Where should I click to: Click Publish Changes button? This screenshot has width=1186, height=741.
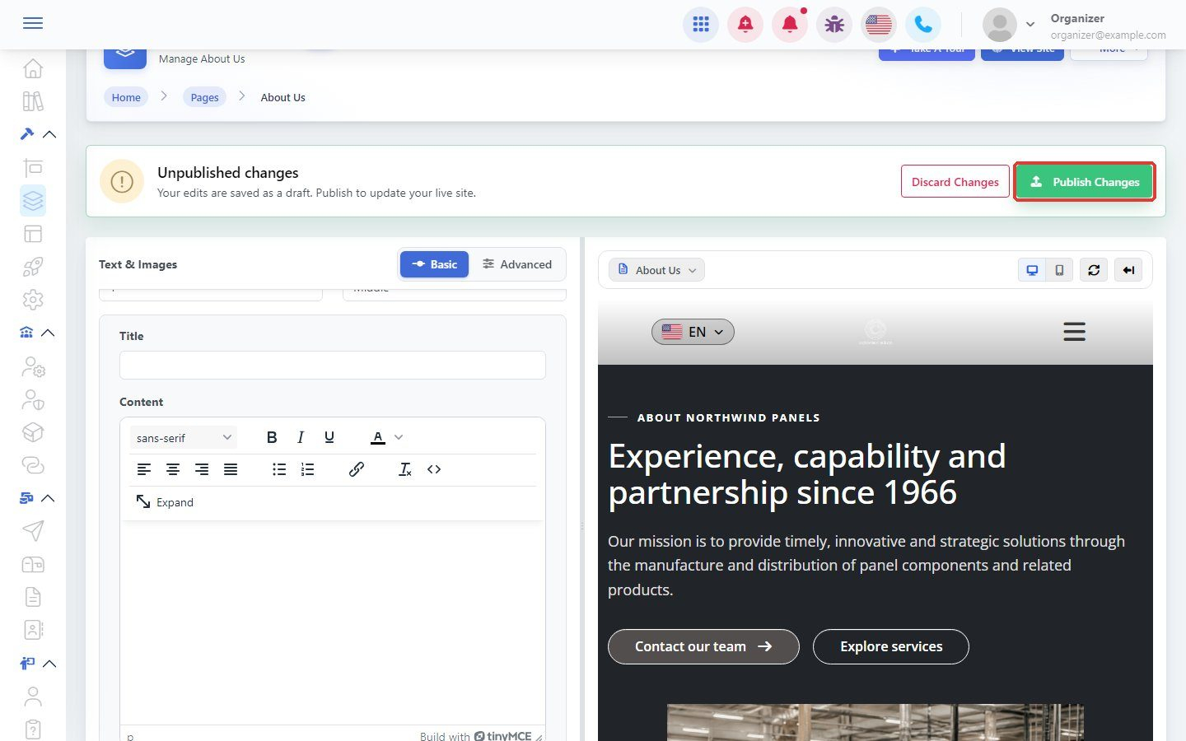pos(1084,182)
